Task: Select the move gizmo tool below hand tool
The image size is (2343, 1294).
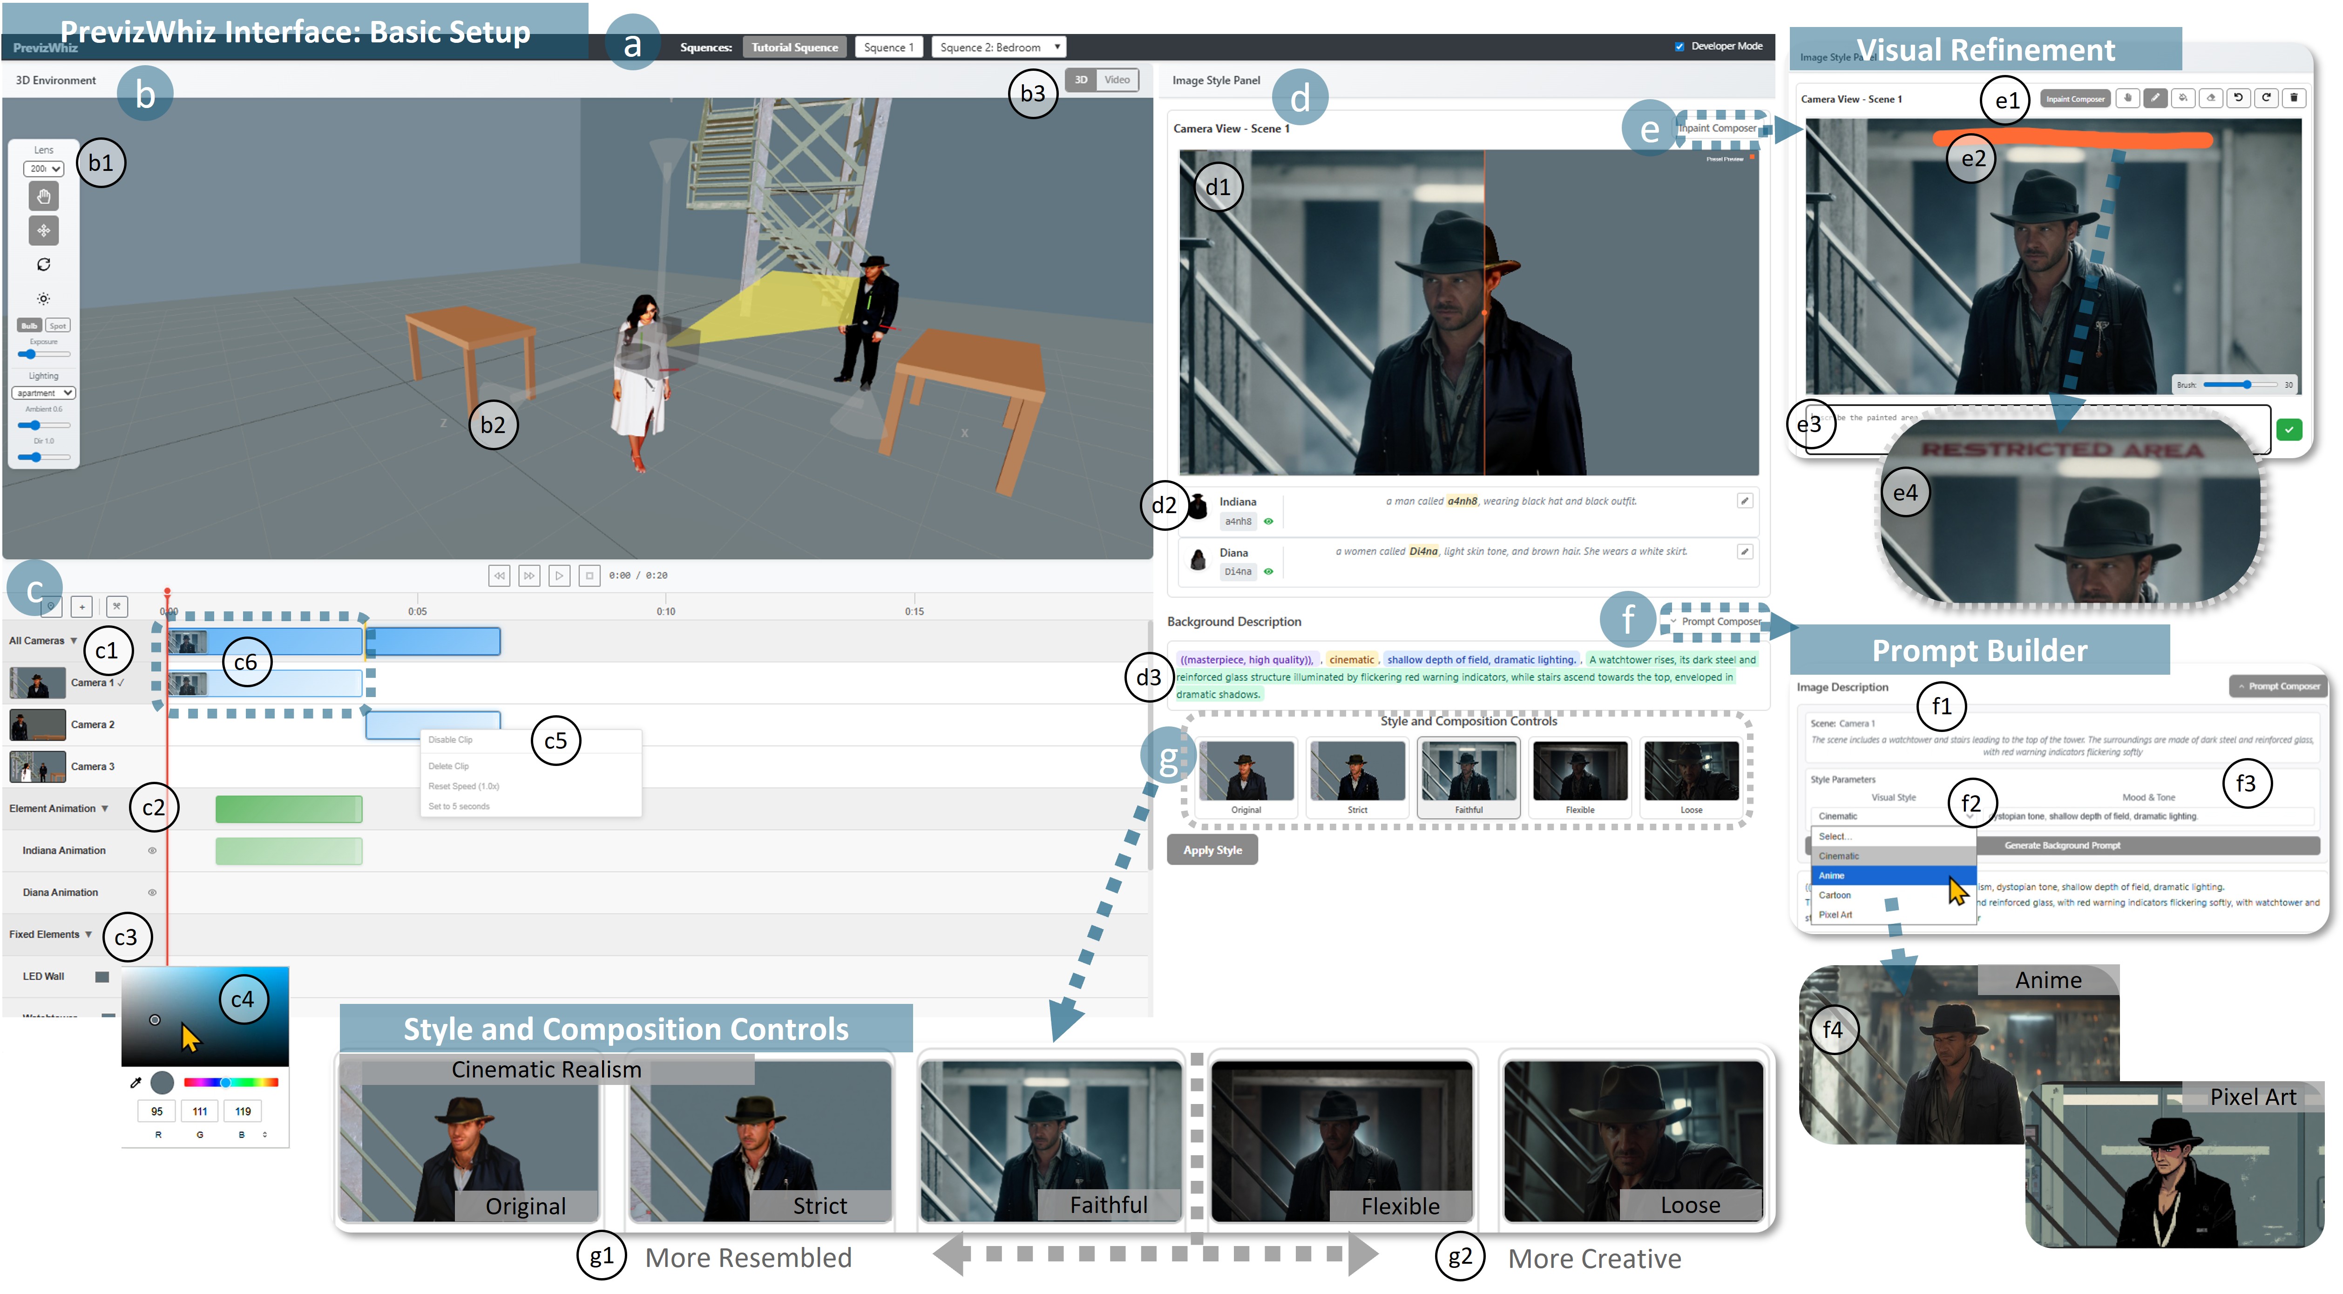Action: point(43,231)
